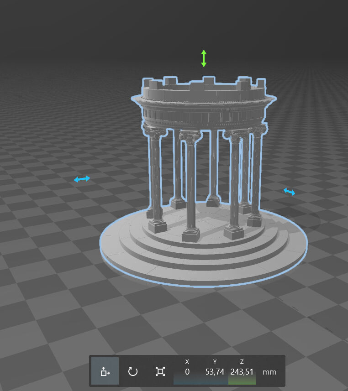Open the mm units selector
The image size is (348, 391).
pos(269,372)
